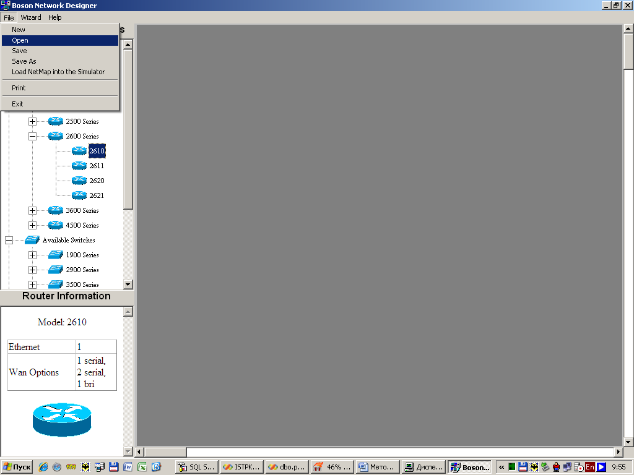Screen dimensions: 634x475
Task: Click the 2900 Series switch icon
Action: pyautogui.click(x=56, y=270)
